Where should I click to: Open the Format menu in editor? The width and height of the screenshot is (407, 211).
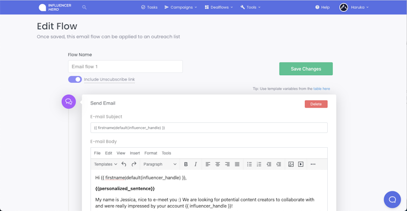click(x=151, y=153)
